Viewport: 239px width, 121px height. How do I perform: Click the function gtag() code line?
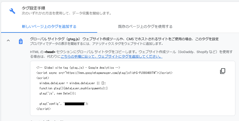click(73, 88)
